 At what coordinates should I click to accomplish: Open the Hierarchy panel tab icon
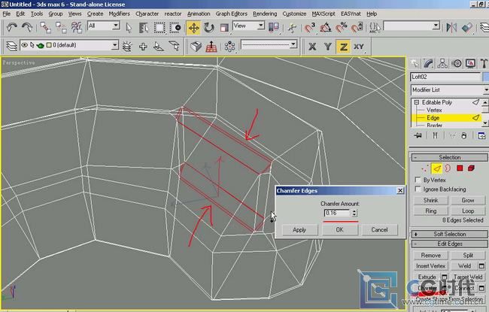[x=442, y=64]
